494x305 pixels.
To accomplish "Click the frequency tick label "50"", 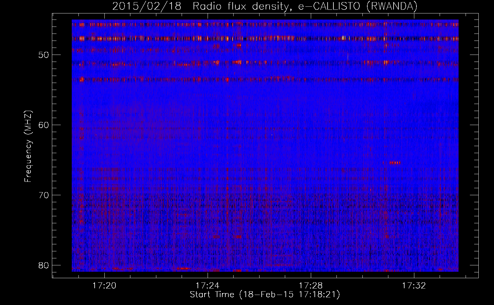I will coord(44,55).
